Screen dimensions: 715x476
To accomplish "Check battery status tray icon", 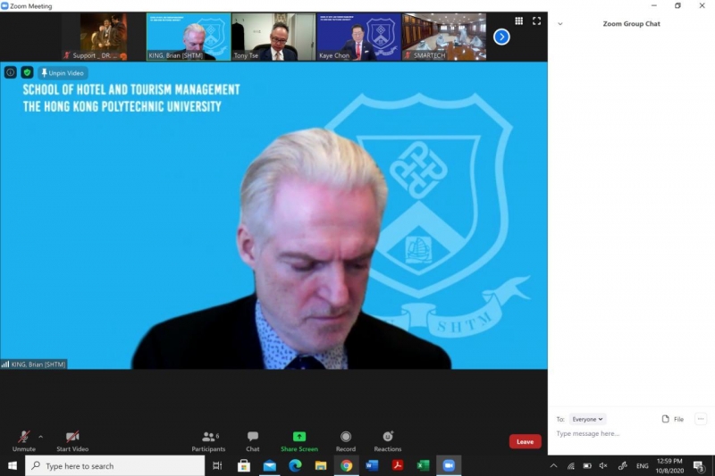I will click(x=587, y=465).
